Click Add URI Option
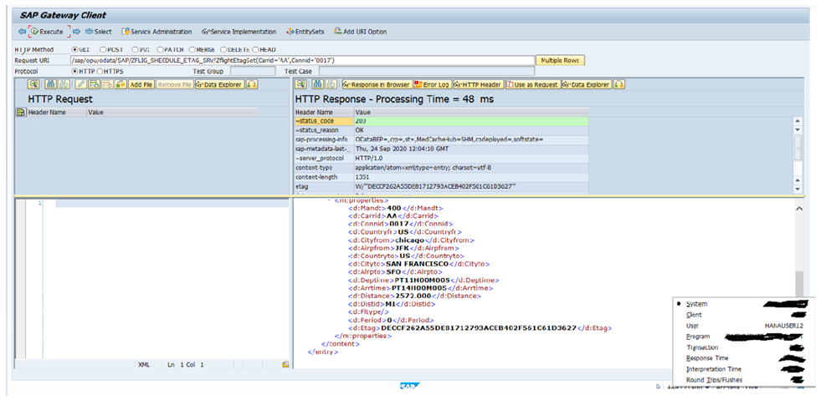The height and width of the screenshot is (400, 826). (x=361, y=32)
